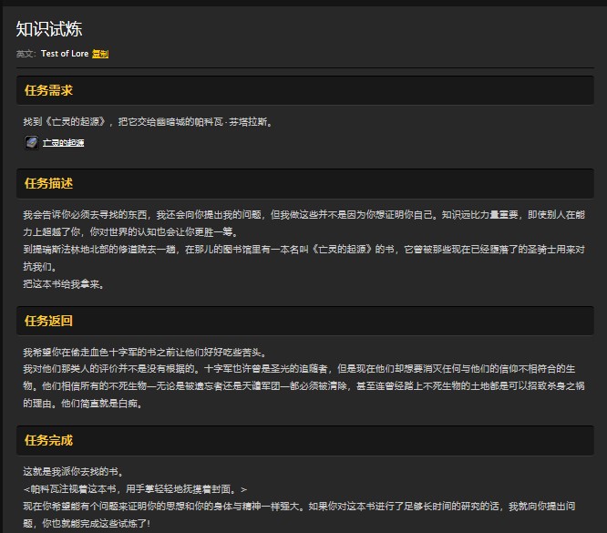Screen dimensions: 607x533
Task: Click the requirement text starting with 找到《亡灵的起源》
Action: pos(148,121)
